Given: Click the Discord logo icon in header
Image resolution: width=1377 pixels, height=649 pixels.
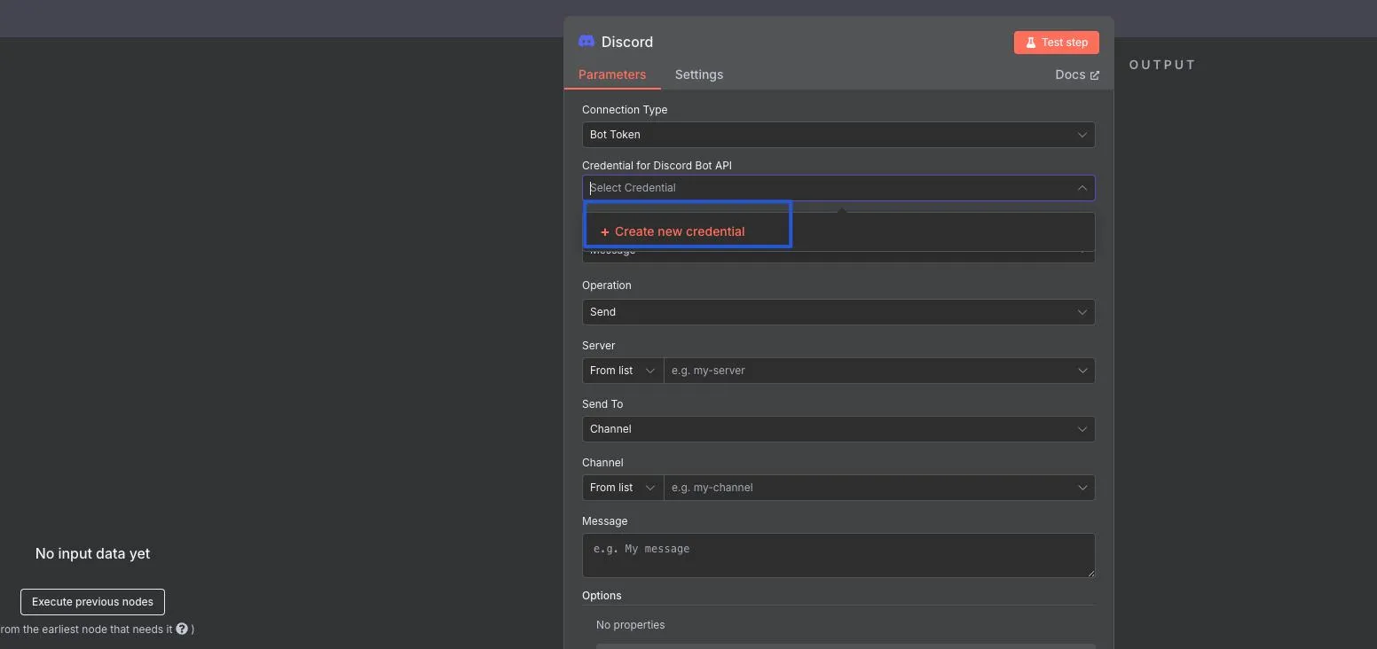Looking at the screenshot, I should tap(586, 42).
